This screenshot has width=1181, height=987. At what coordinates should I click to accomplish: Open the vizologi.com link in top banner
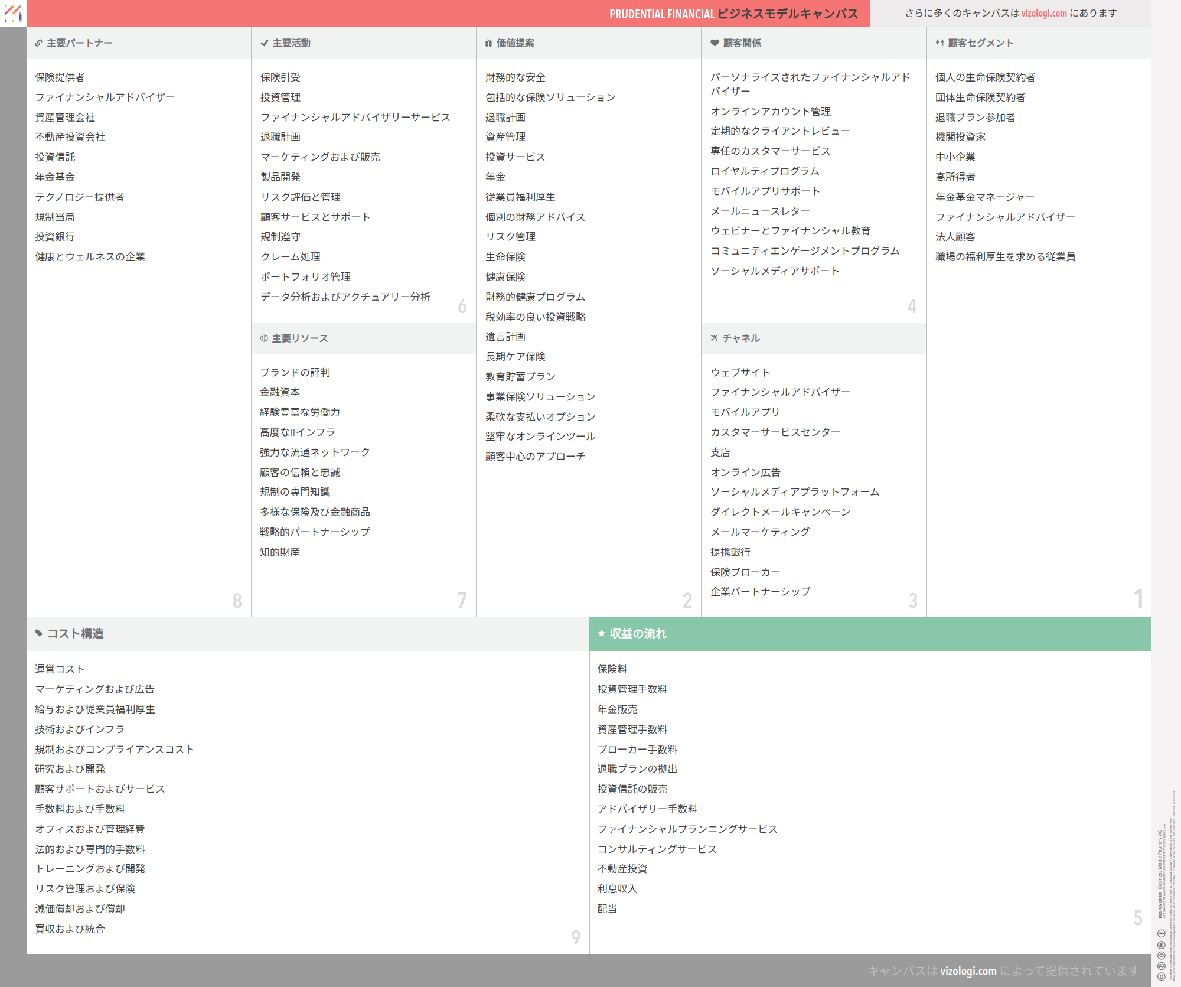pyautogui.click(x=1044, y=13)
